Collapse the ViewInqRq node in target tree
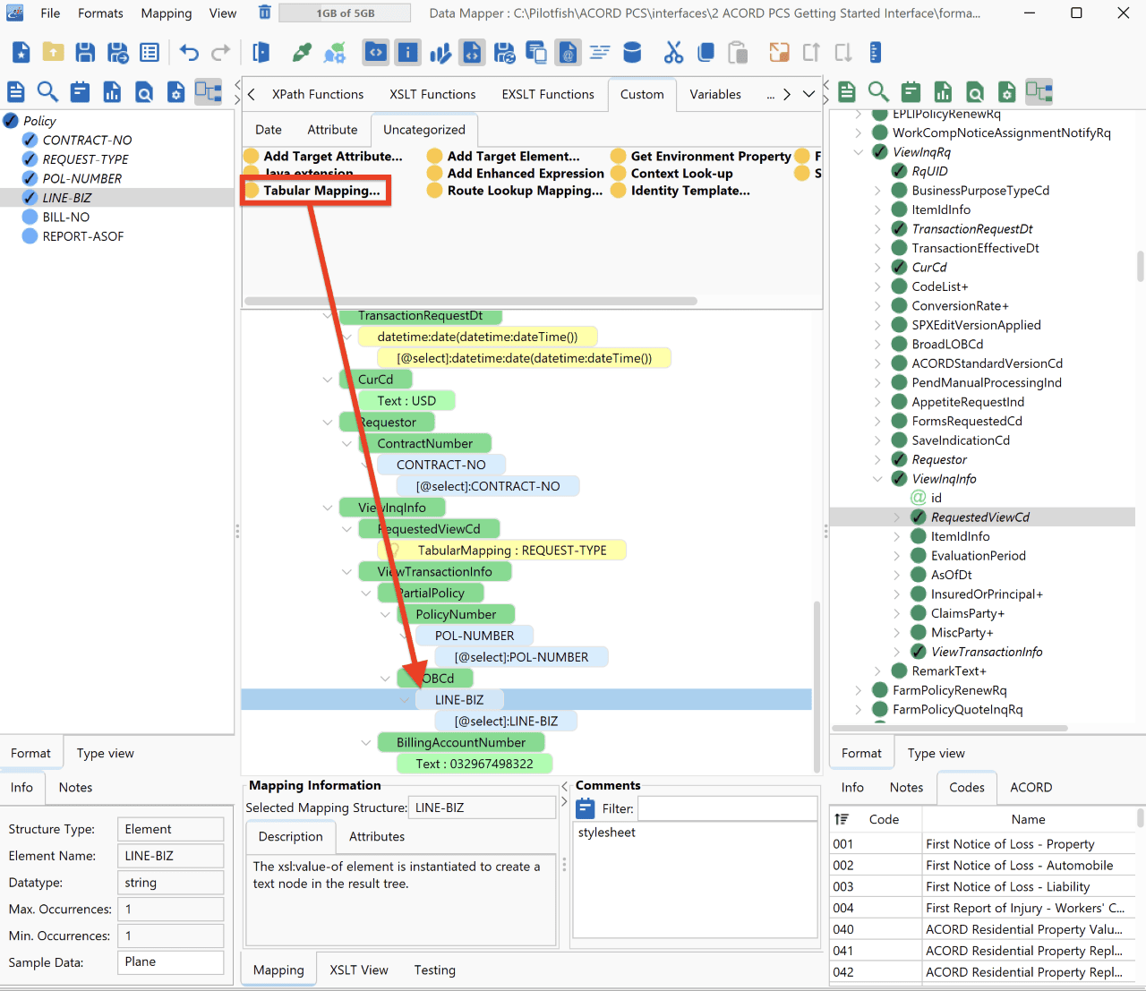This screenshot has height=991, width=1146. pos(859,152)
